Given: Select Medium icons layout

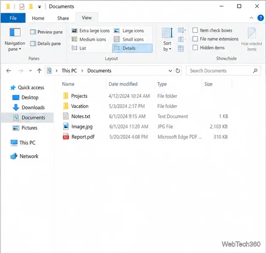Looking at the screenshot, I should click(x=89, y=39).
